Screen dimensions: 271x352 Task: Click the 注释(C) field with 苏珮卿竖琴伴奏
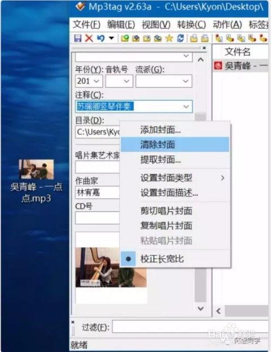point(134,106)
